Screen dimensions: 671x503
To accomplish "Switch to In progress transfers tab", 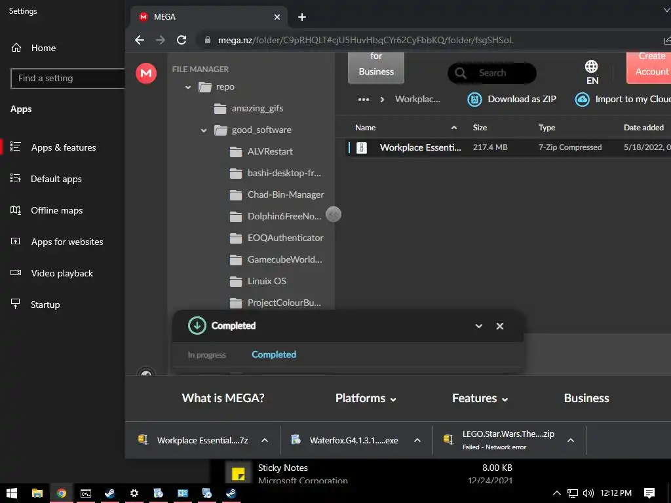I will [x=206, y=354].
